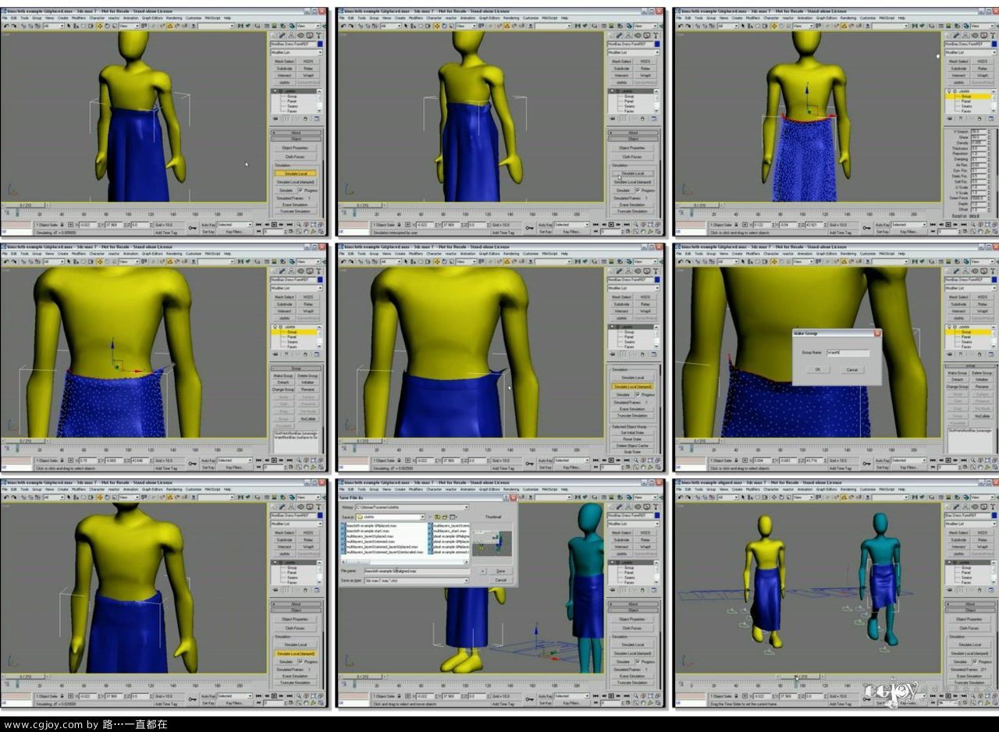The width and height of the screenshot is (999, 732).
Task: Click Go to Start control in Make Group screenshot
Action: pos(933,460)
